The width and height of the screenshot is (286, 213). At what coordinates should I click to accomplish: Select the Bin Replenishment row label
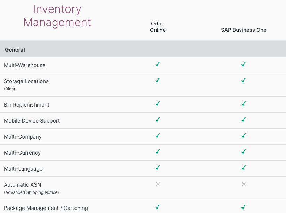(x=26, y=105)
